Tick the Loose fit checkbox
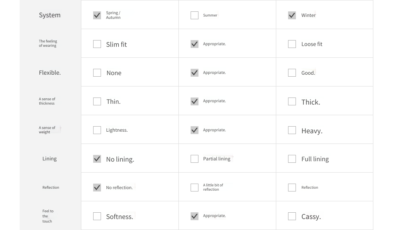Viewport: 393px width, 230px height. coord(292,44)
